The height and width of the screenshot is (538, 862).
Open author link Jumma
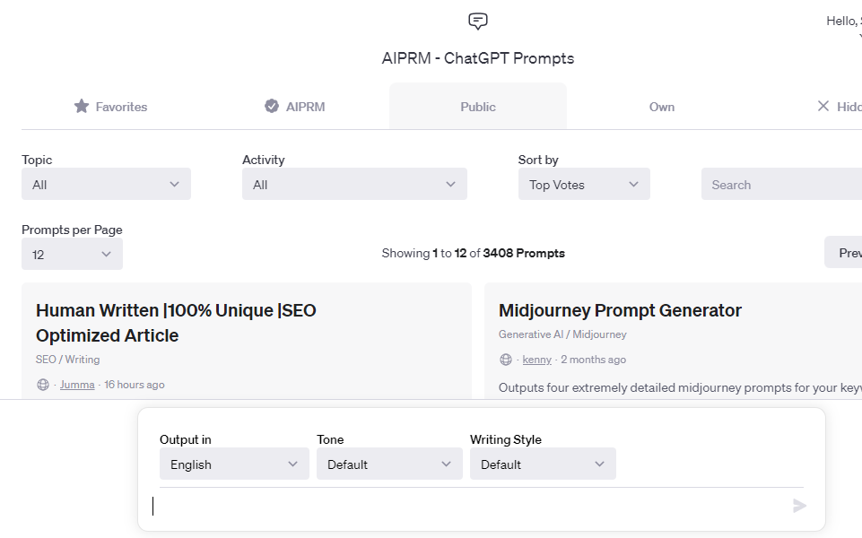click(77, 385)
